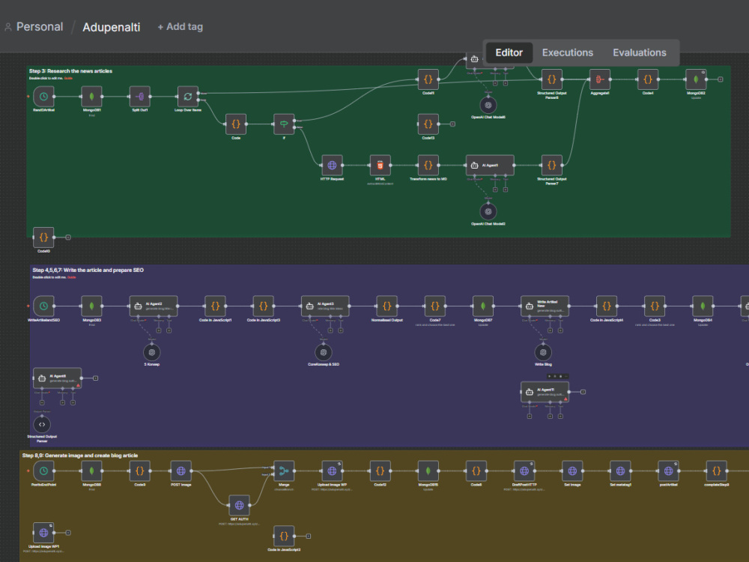This screenshot has height=562, width=749.
Task: Select the OpenAI Chat Model6 node
Action: pyautogui.click(x=488, y=105)
